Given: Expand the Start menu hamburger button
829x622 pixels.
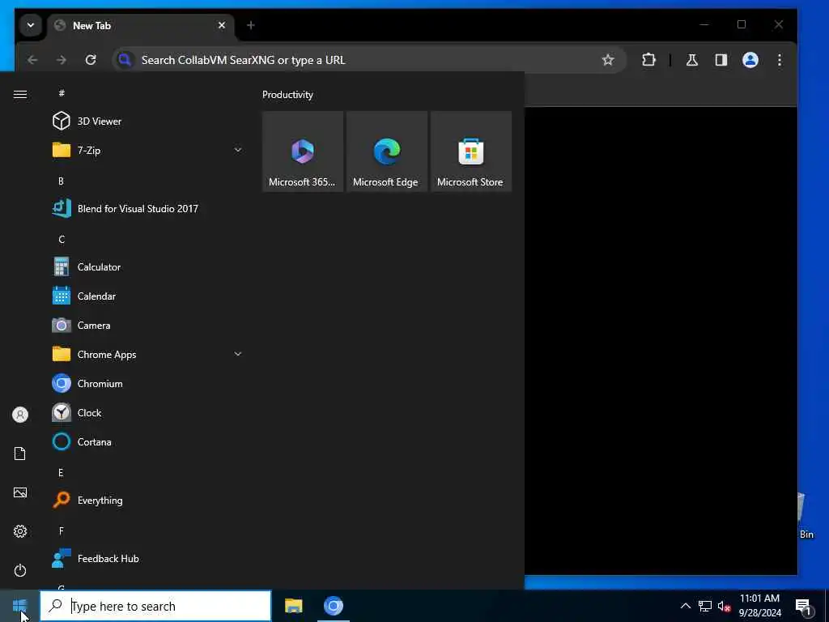Looking at the screenshot, I should [x=20, y=94].
